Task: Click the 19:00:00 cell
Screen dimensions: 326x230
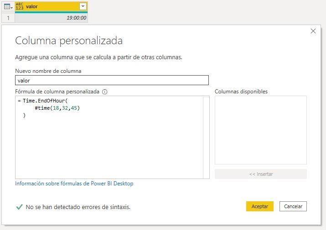Action: pyautogui.click(x=51, y=18)
